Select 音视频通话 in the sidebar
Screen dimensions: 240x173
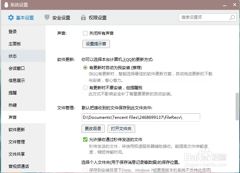23,166
